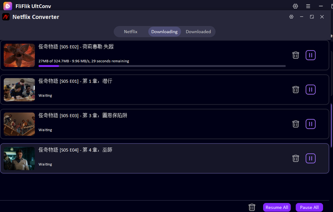
Task: Click the S05 E02 episode thumbnail
Action: click(x=19, y=55)
